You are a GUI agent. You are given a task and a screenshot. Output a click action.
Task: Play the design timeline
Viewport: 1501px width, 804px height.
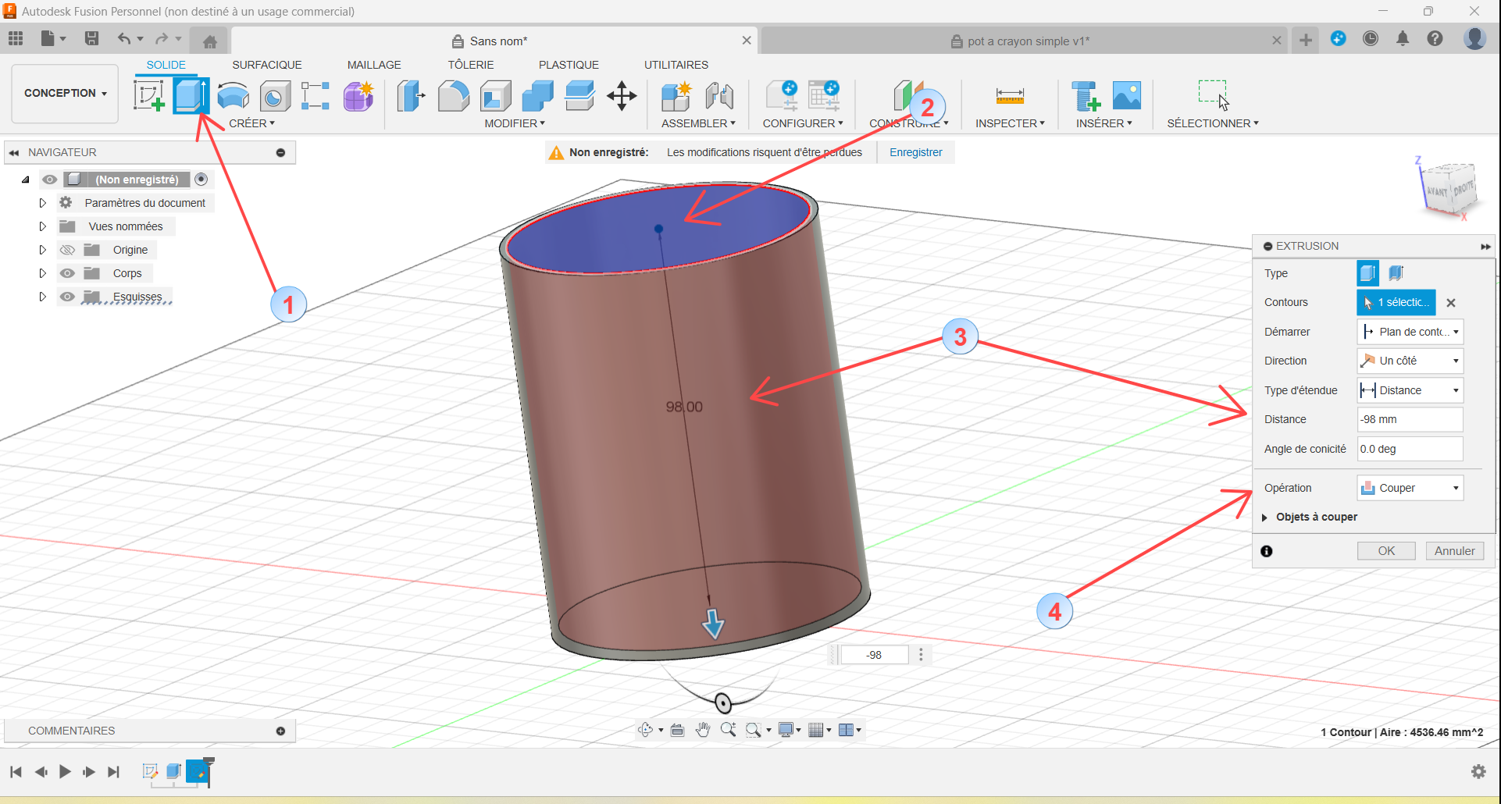65,772
